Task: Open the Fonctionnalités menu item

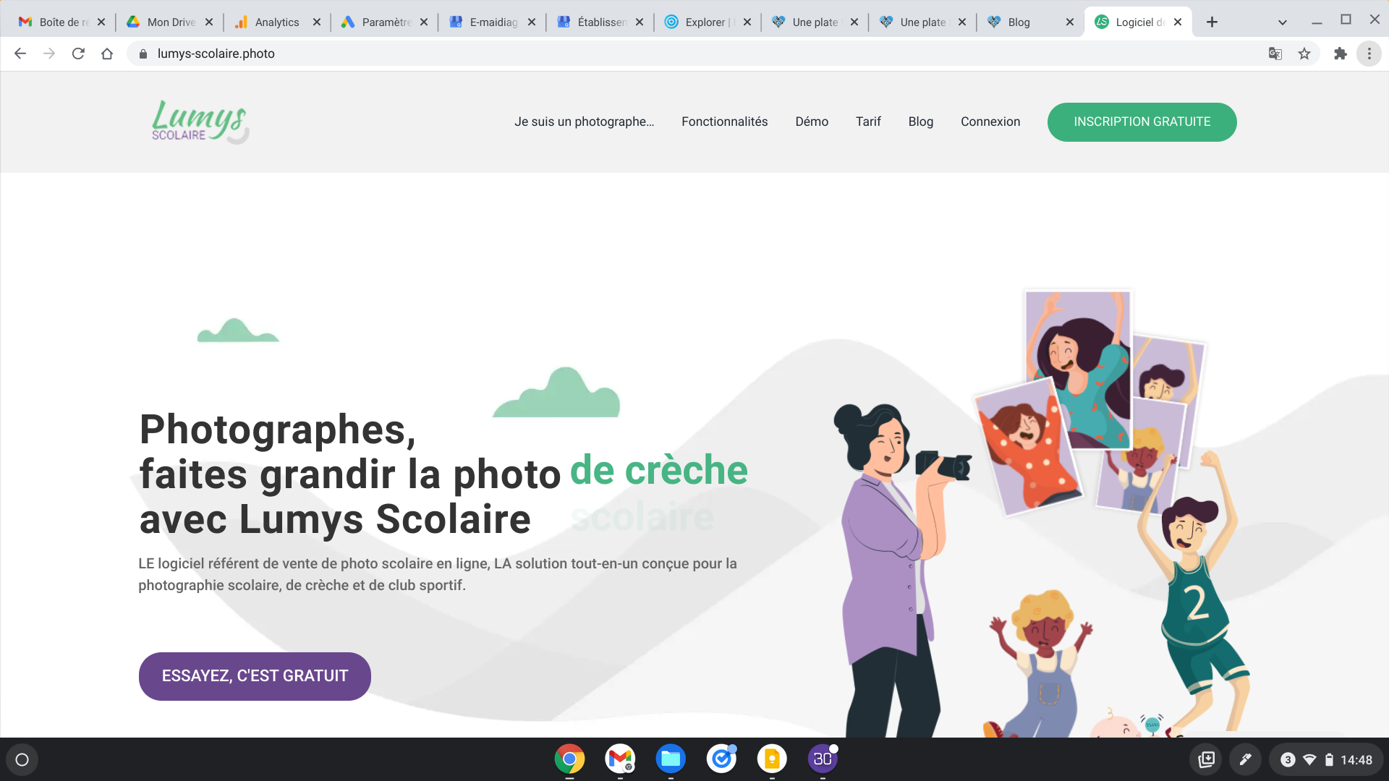Action: tap(724, 121)
